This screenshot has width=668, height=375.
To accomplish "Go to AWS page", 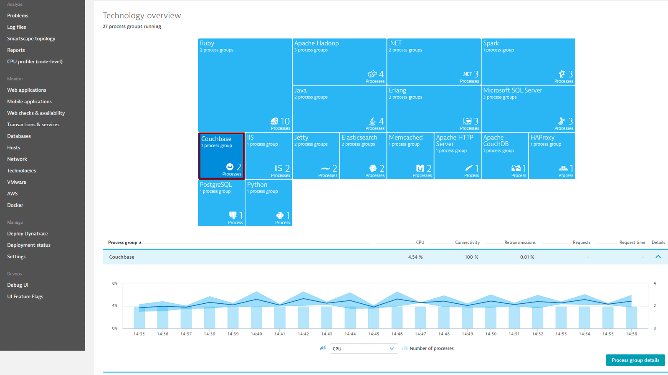I will [x=12, y=194].
